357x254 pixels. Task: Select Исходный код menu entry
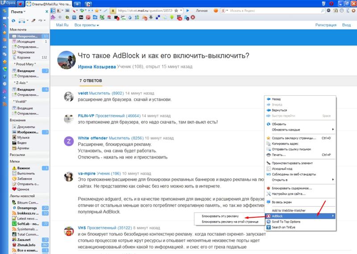pos(300,169)
